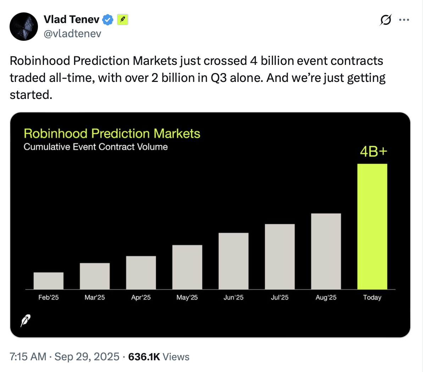Image resolution: width=423 pixels, height=372 pixels.
Task: Click the Aug'25 bar in the chart
Action: tap(326, 251)
